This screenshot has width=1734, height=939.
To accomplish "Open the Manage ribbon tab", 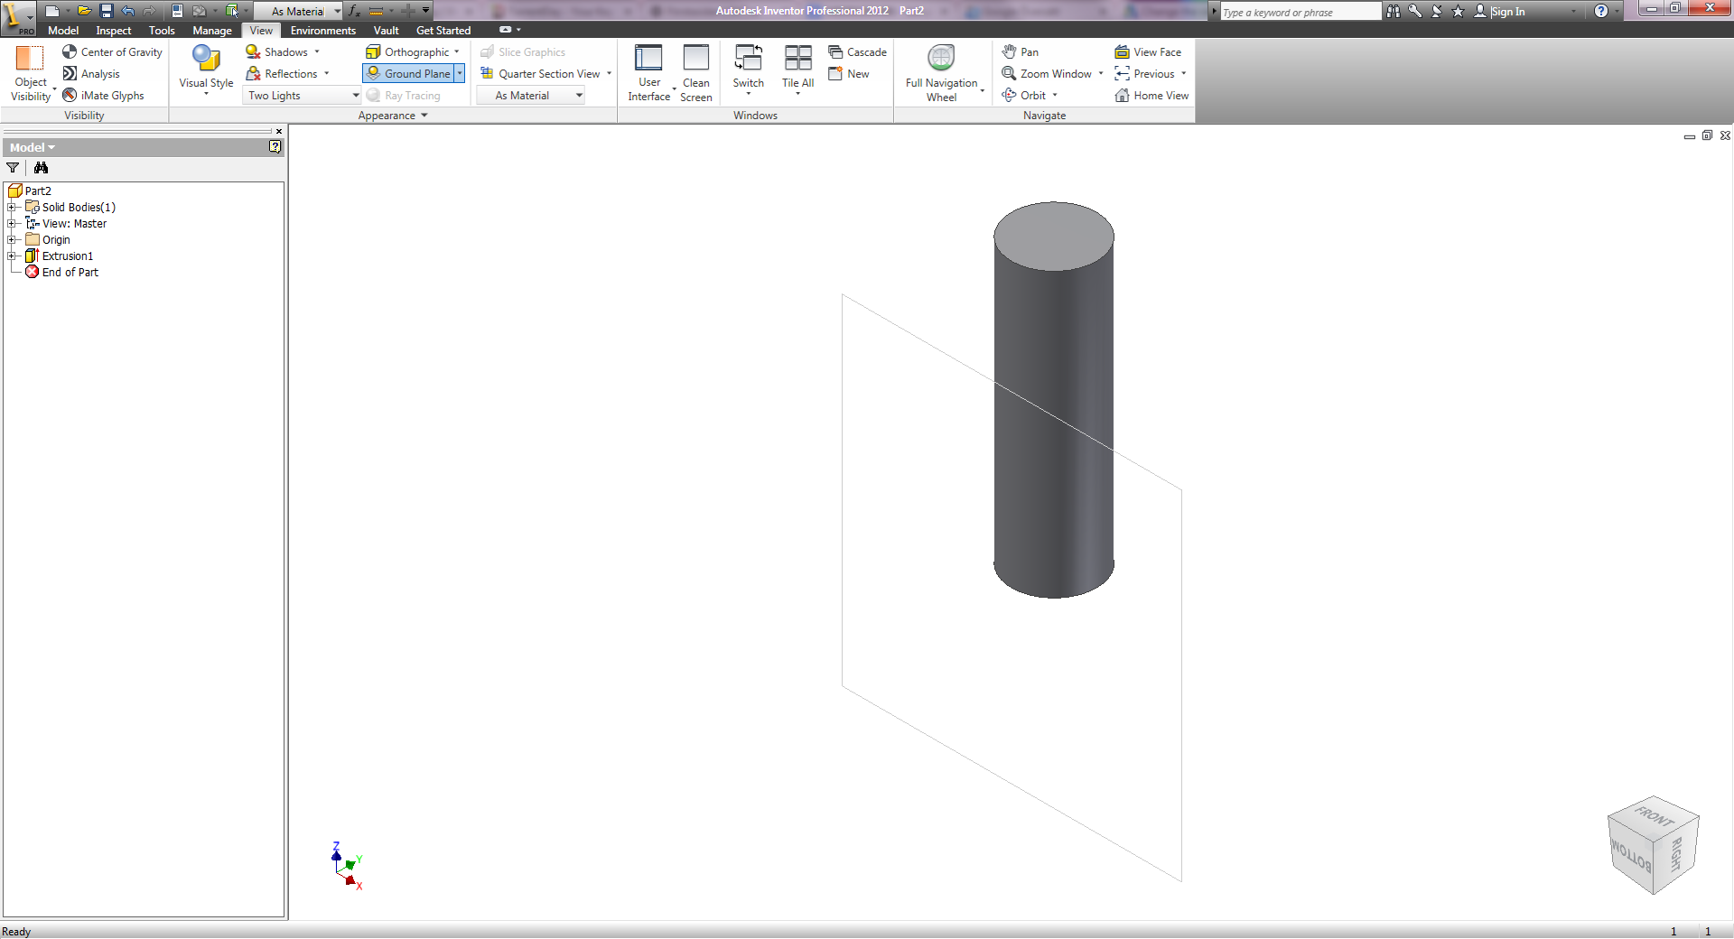I will 211,31.
